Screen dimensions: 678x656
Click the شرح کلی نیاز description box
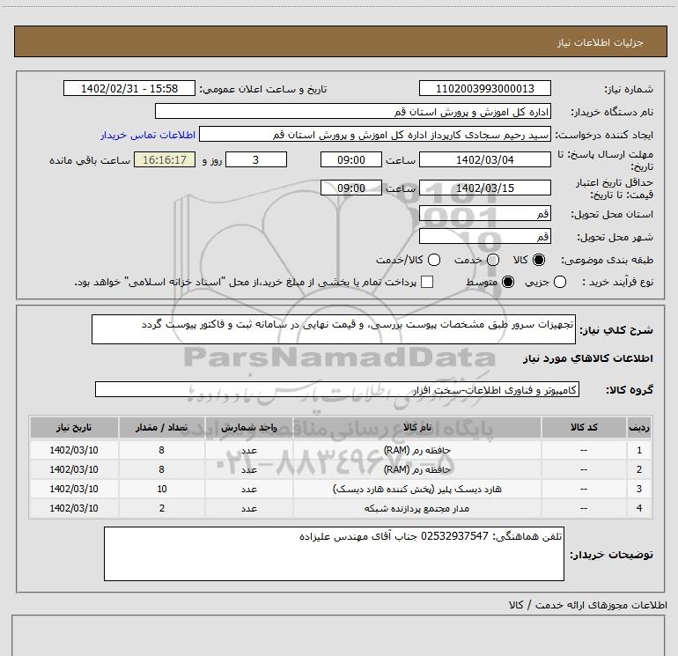tap(334, 329)
